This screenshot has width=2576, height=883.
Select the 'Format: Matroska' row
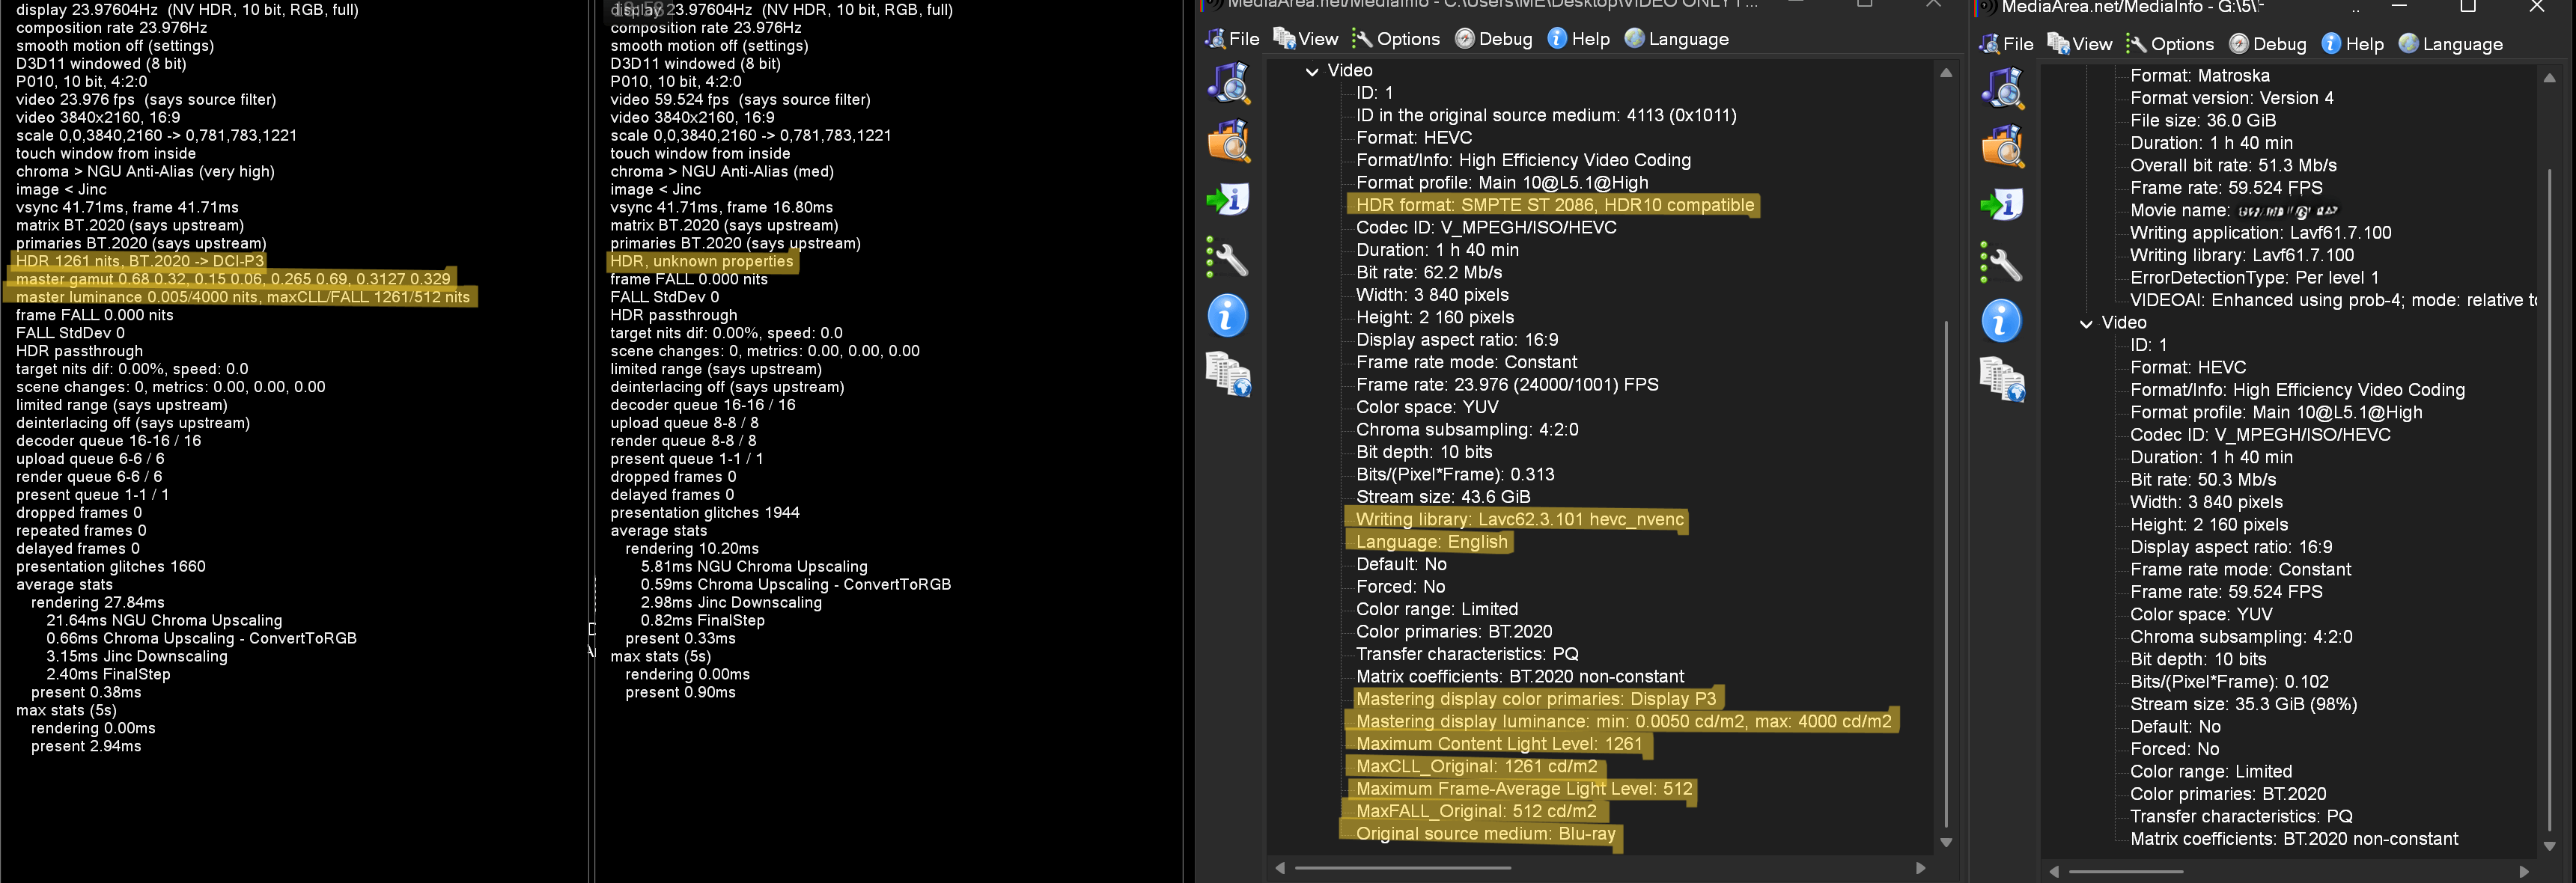2199,75
